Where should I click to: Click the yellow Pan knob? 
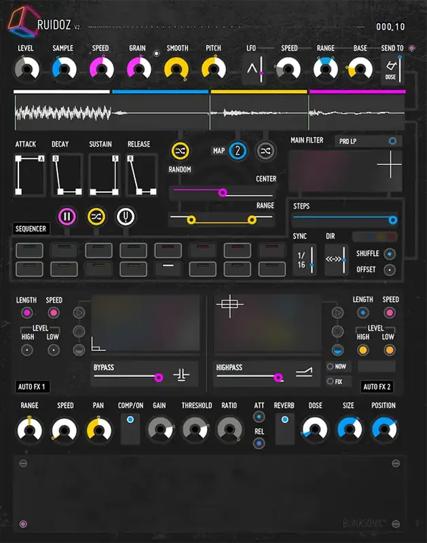pos(98,430)
